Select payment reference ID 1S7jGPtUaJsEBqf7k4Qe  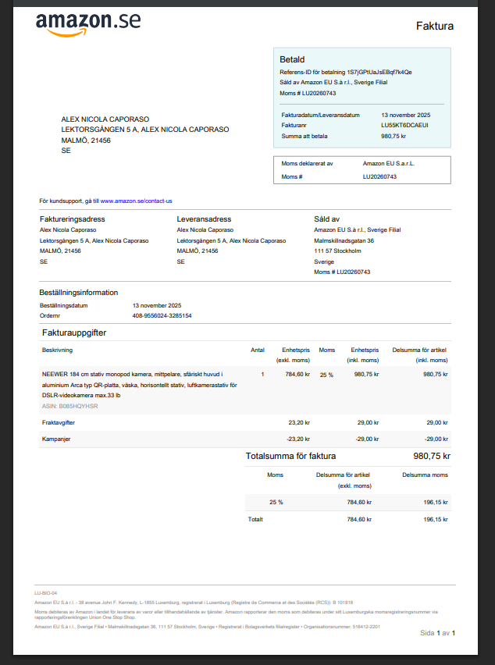tap(379, 72)
